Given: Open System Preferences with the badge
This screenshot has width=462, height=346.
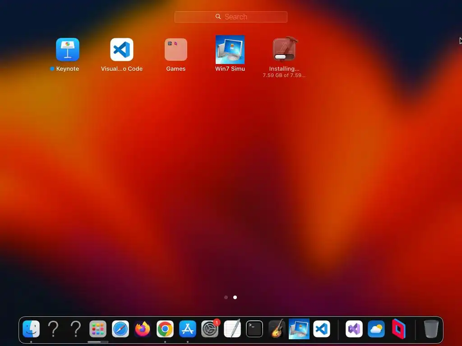Looking at the screenshot, I should [210, 328].
